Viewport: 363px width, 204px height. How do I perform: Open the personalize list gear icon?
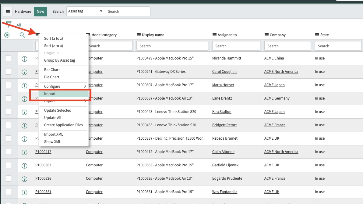(7, 35)
